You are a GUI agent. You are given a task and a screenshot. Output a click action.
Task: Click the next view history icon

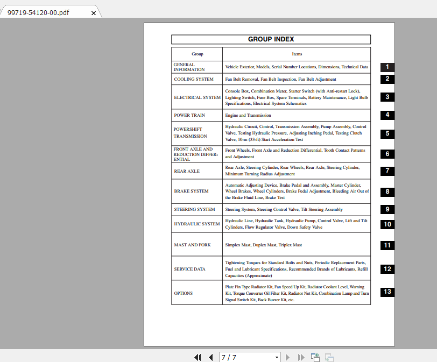[x=328, y=357]
